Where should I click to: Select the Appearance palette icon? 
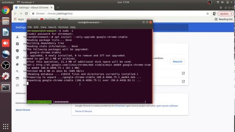tap(17, 65)
